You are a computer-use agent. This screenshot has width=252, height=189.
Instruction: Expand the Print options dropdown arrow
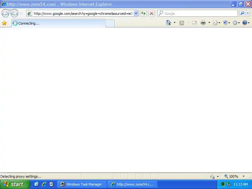pos(209,23)
